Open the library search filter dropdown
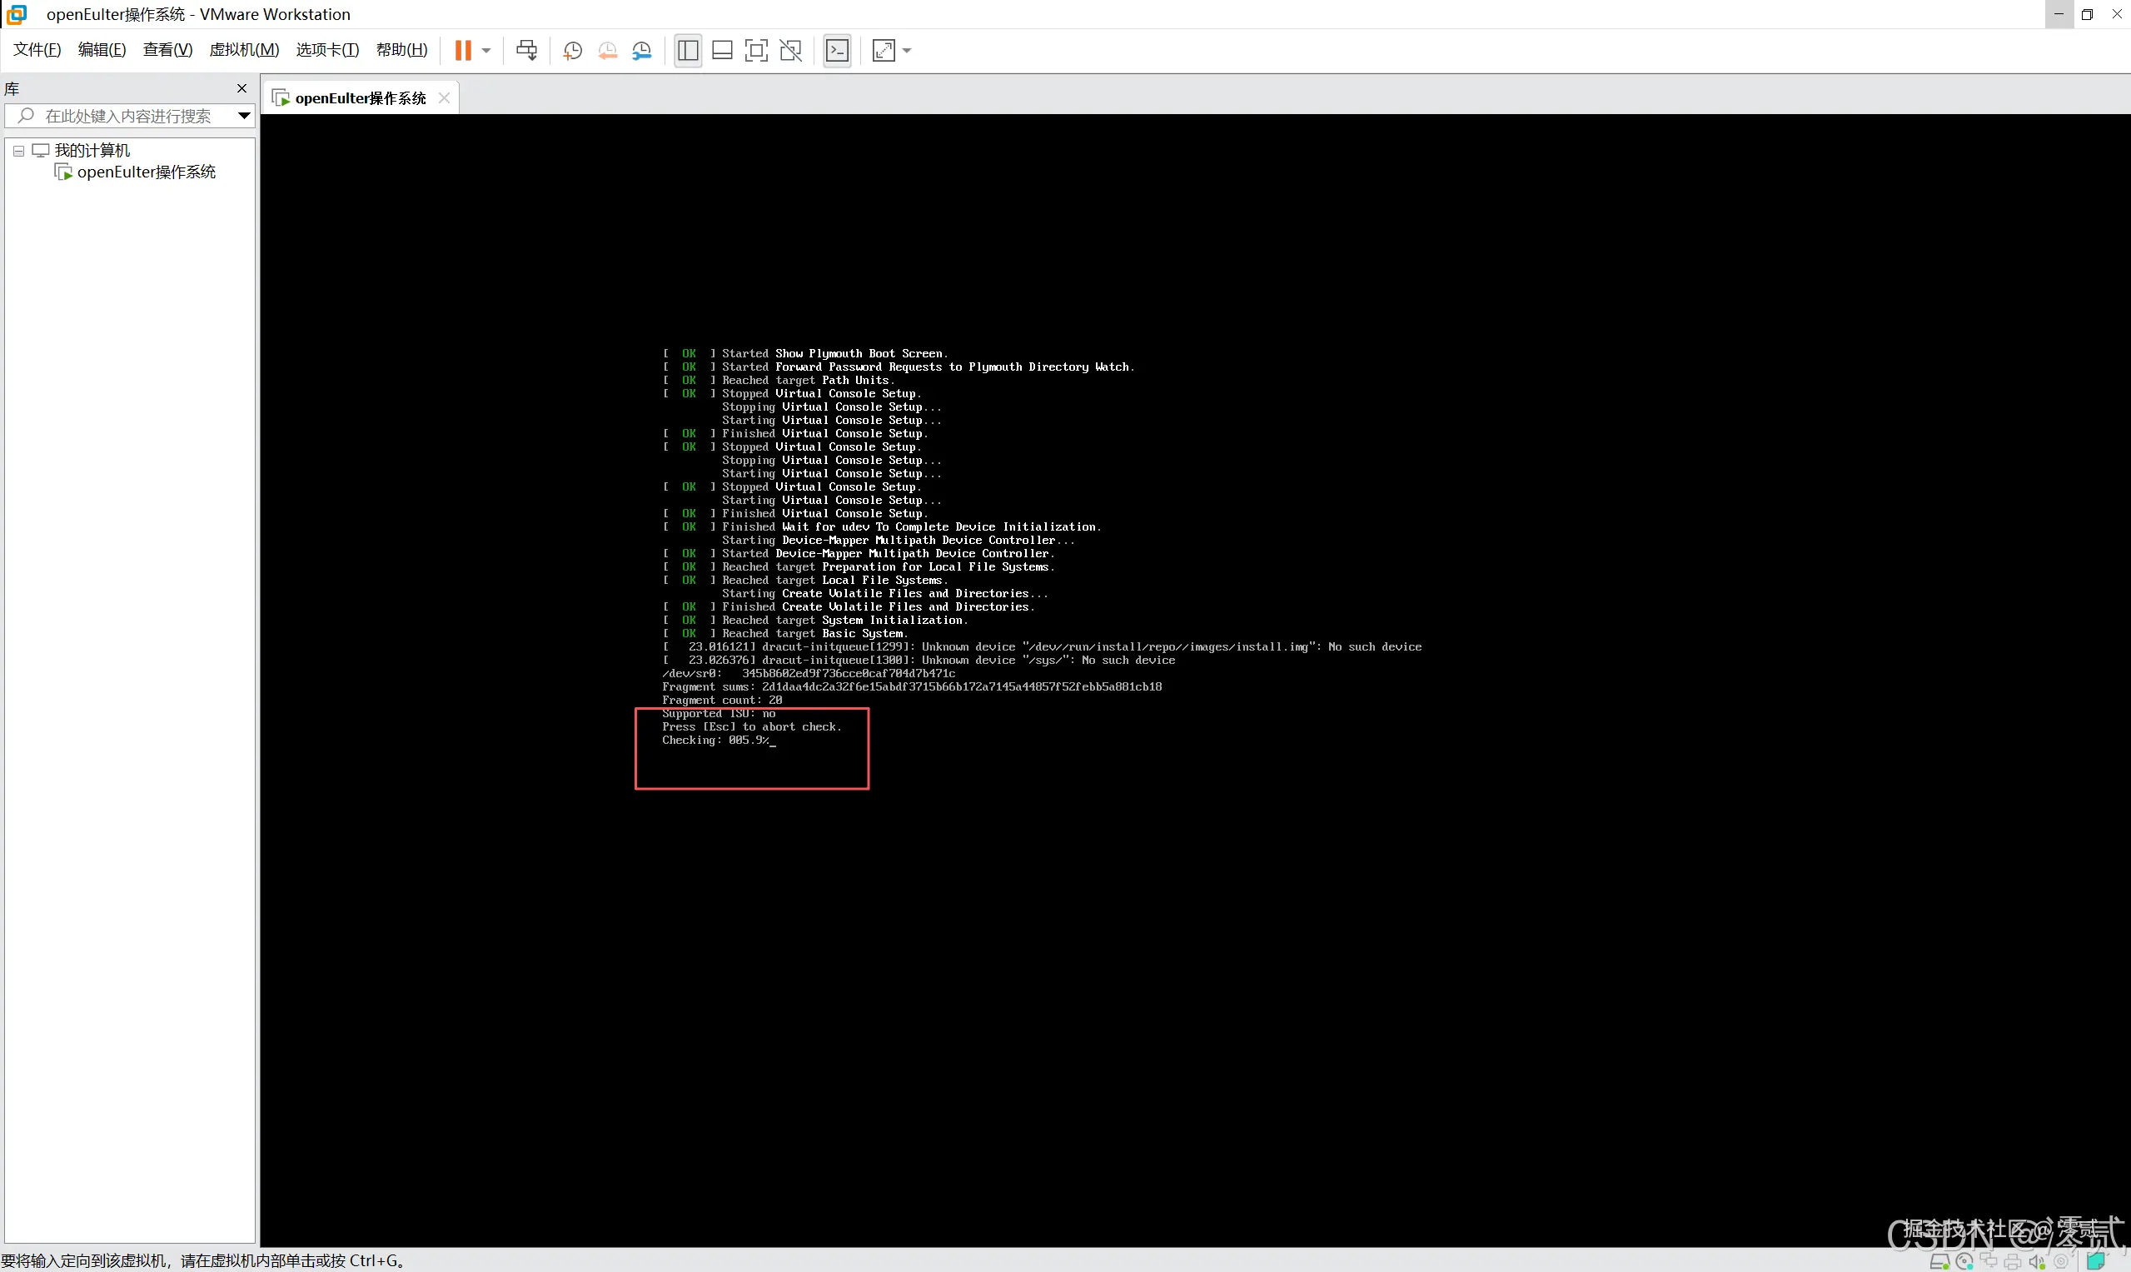The width and height of the screenshot is (2131, 1272). (244, 116)
